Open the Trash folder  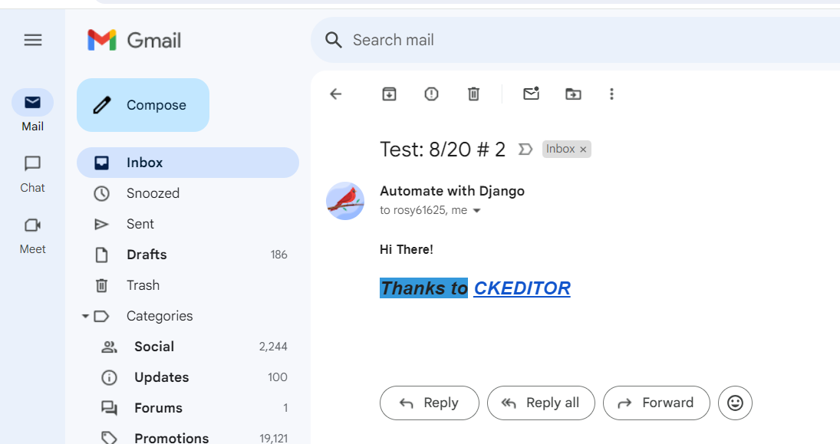(x=188, y=285)
